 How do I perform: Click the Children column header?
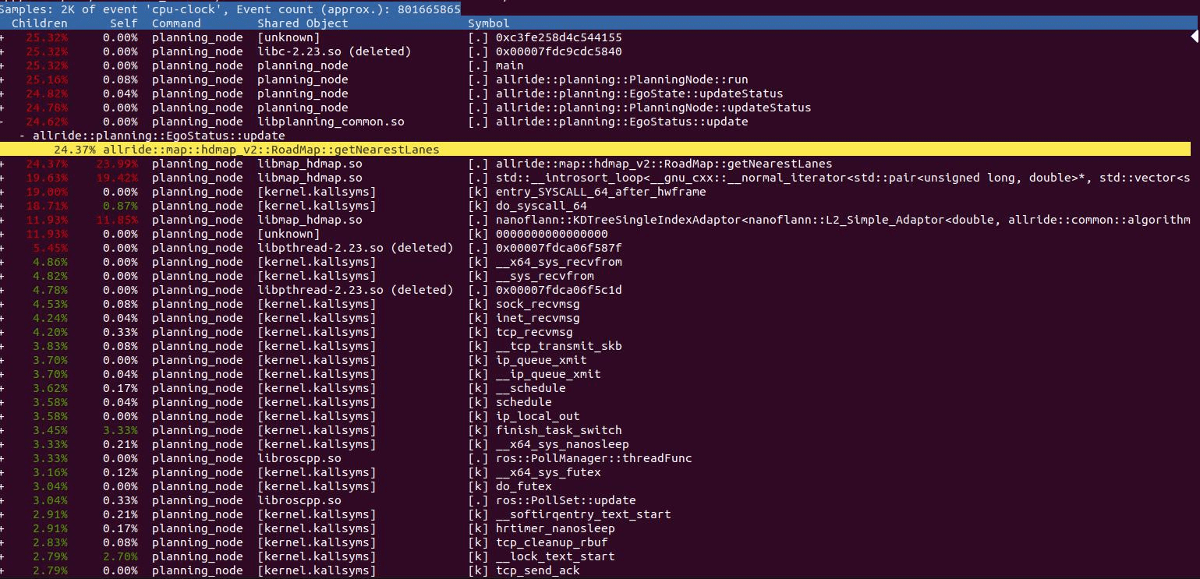pyautogui.click(x=39, y=23)
